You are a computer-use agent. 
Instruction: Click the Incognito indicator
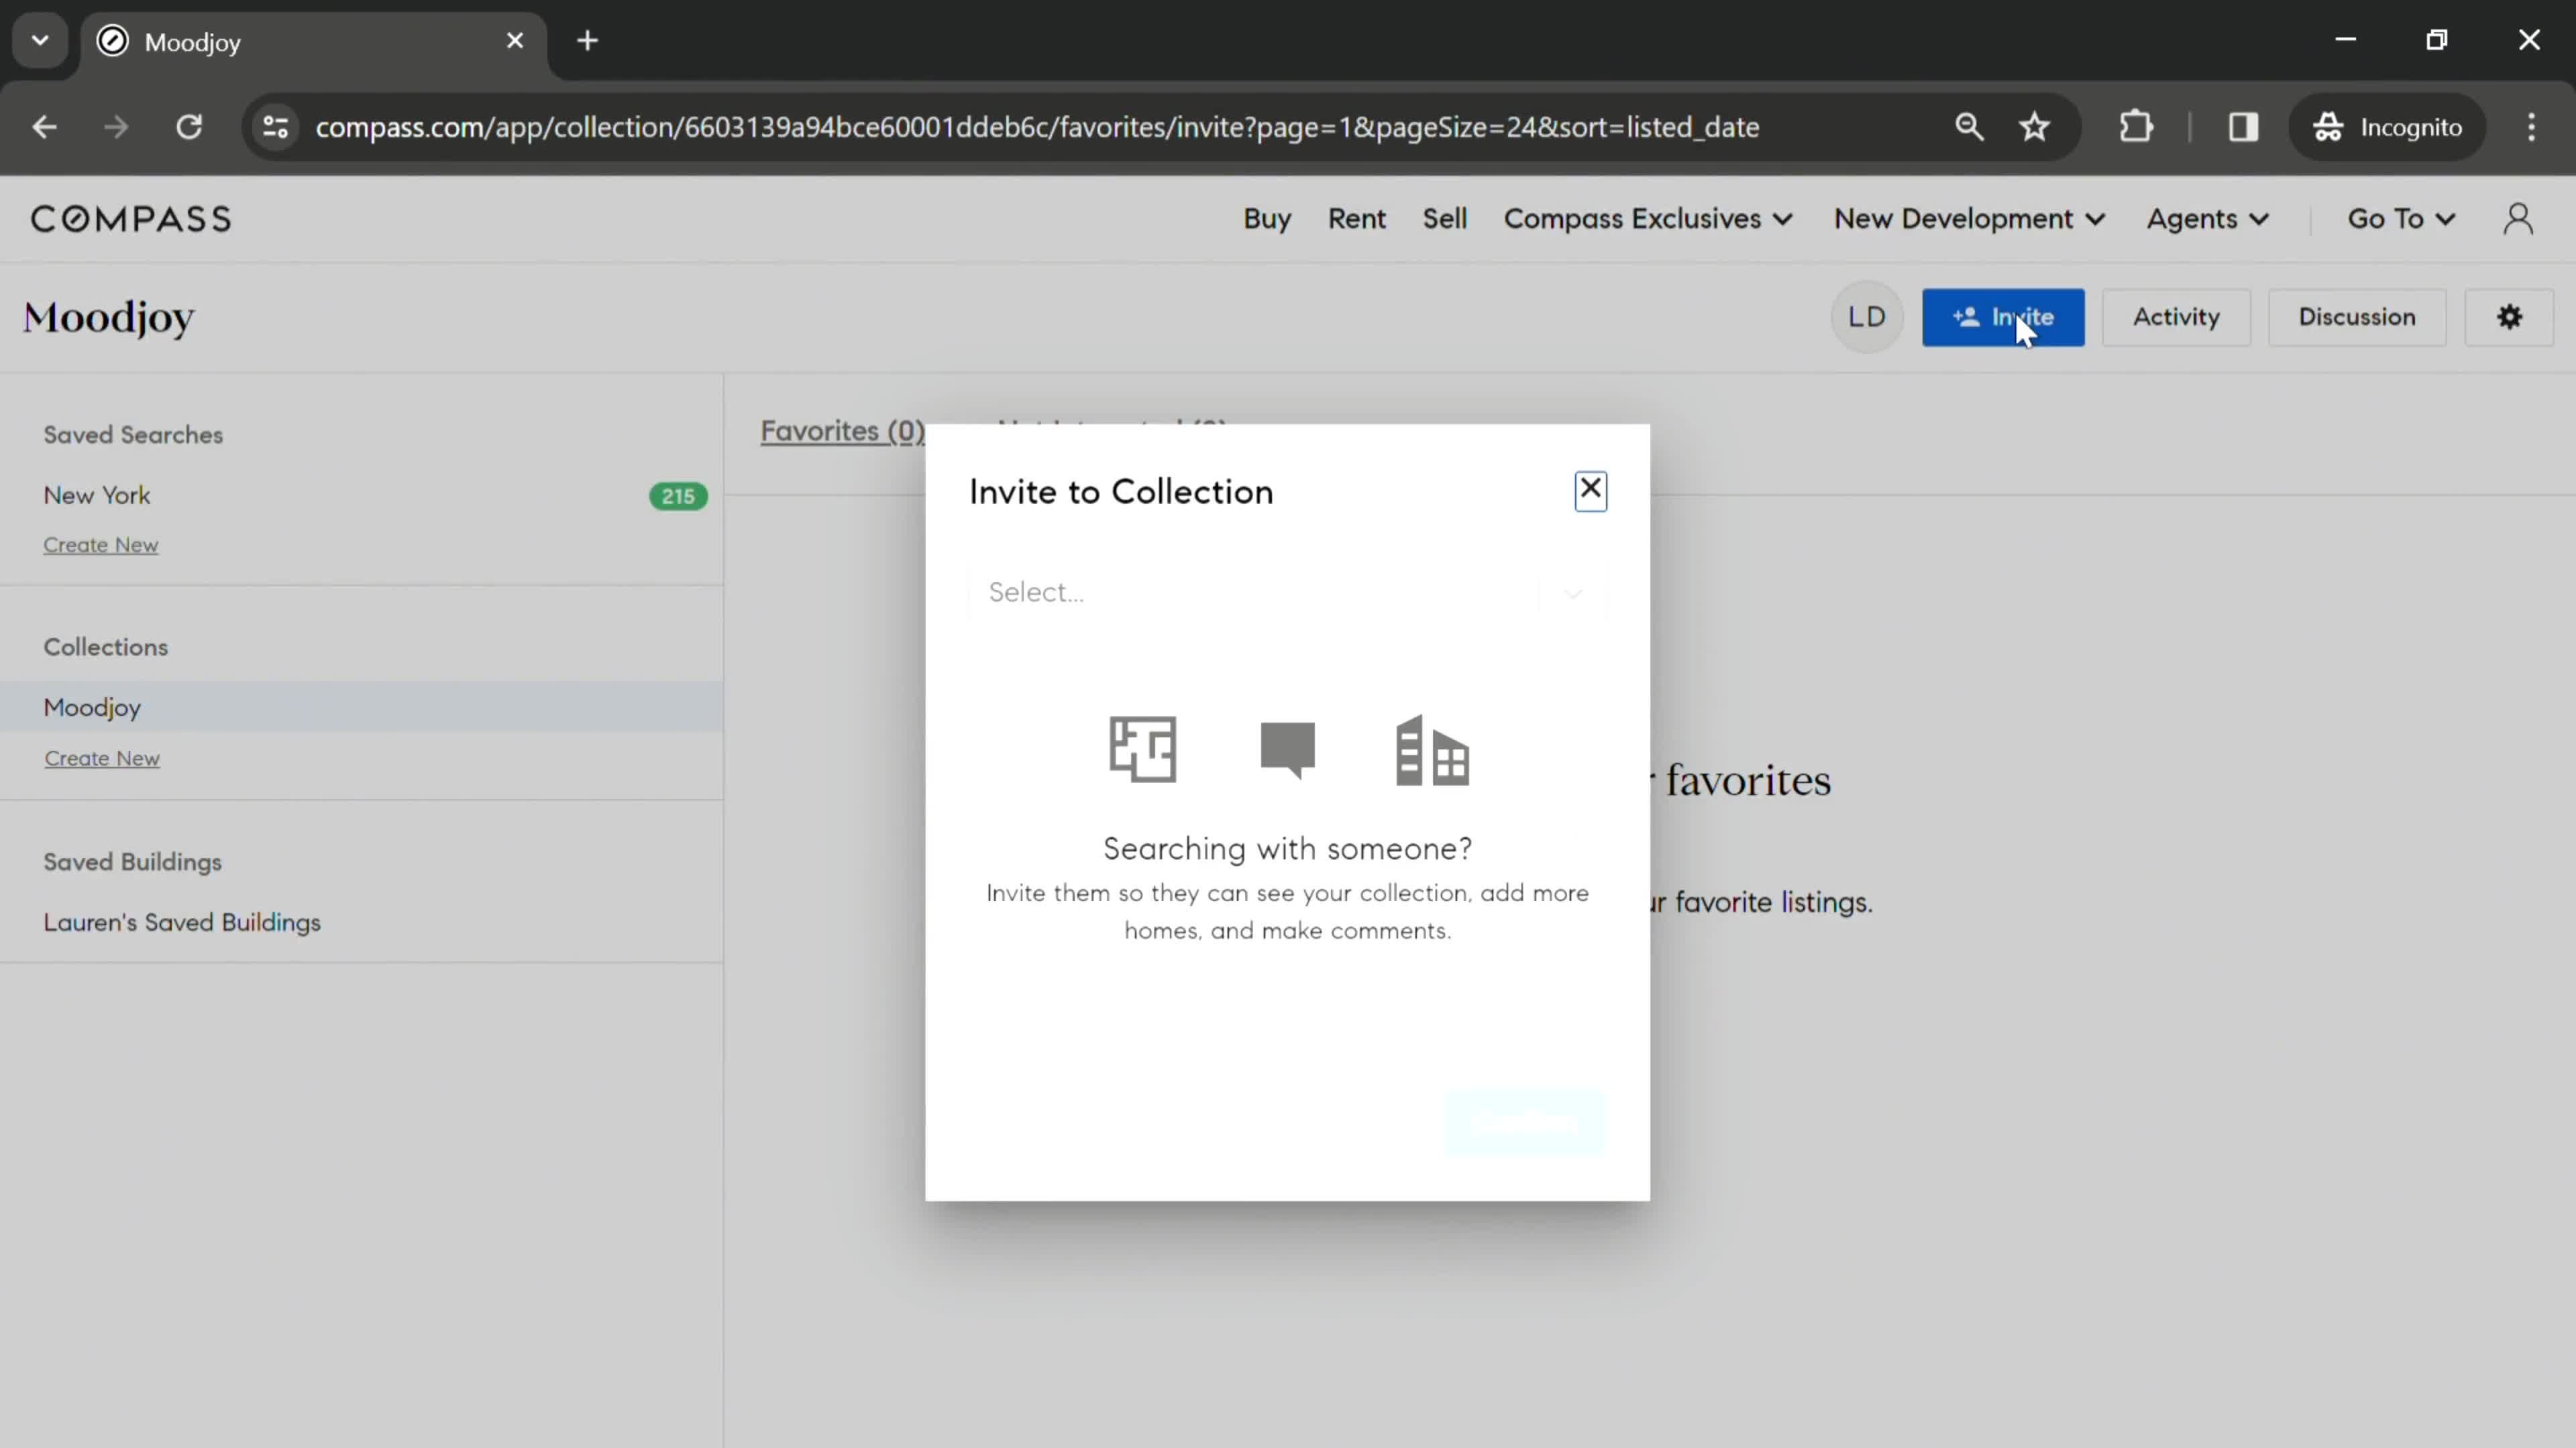point(2387,127)
